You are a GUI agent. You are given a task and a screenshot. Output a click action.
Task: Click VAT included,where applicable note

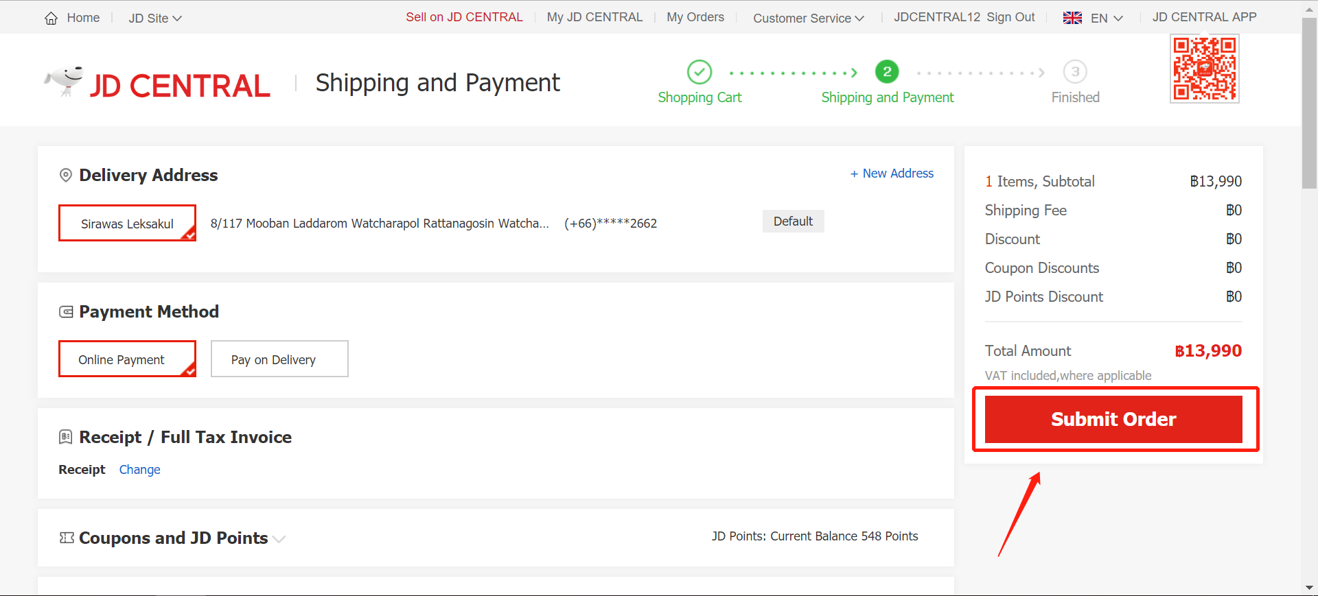[x=1068, y=376]
